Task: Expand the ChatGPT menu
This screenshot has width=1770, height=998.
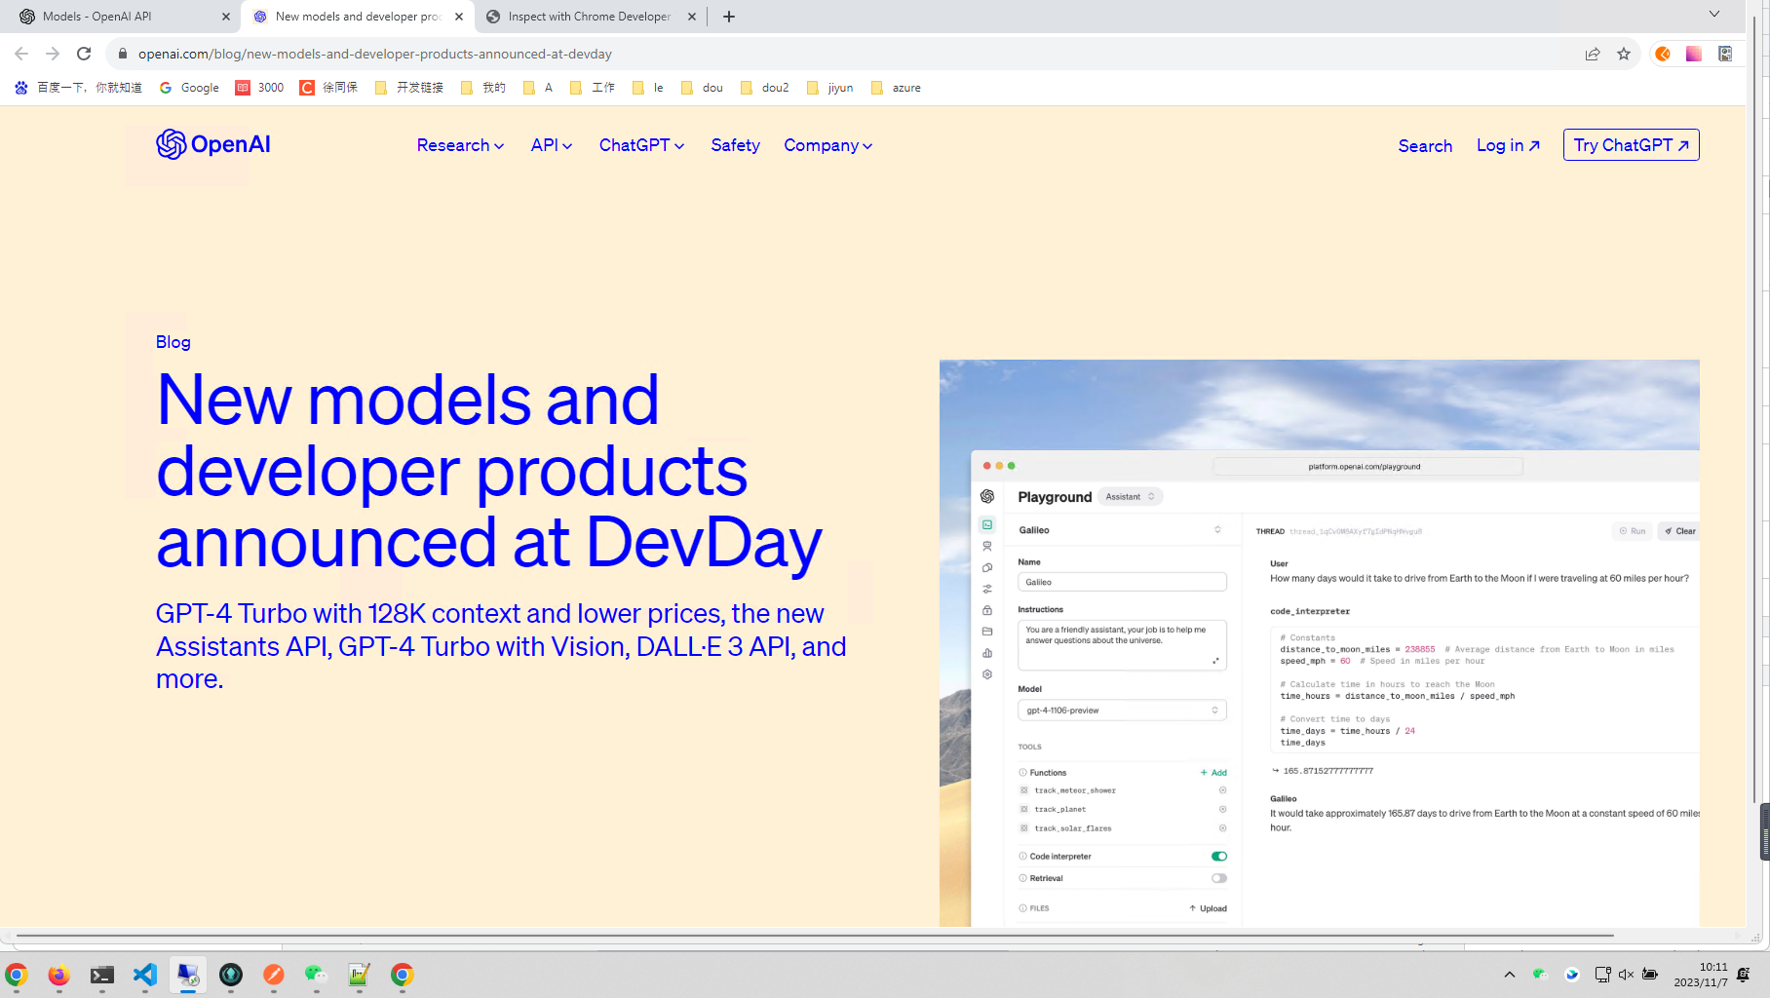Action: pos(641,145)
